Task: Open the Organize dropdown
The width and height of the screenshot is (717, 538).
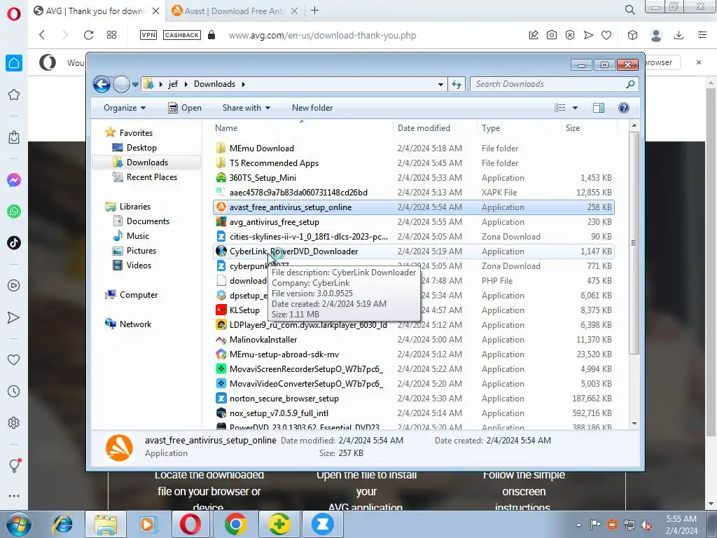Action: [125, 108]
